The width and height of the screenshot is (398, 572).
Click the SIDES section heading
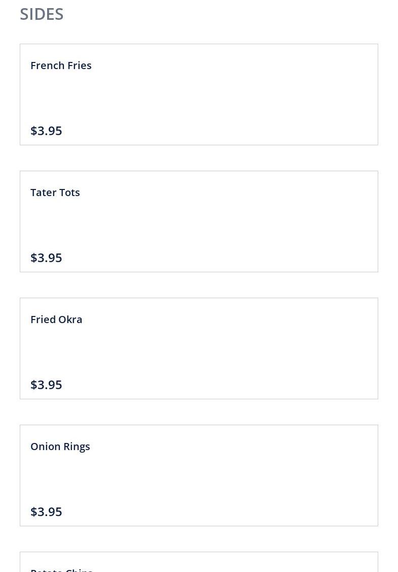pos(42,14)
